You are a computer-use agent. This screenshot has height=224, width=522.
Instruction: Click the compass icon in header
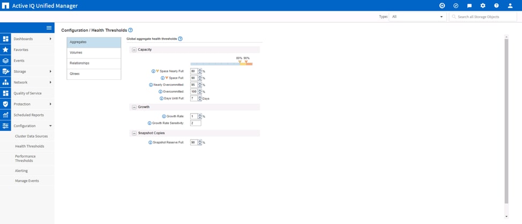coord(456,6)
